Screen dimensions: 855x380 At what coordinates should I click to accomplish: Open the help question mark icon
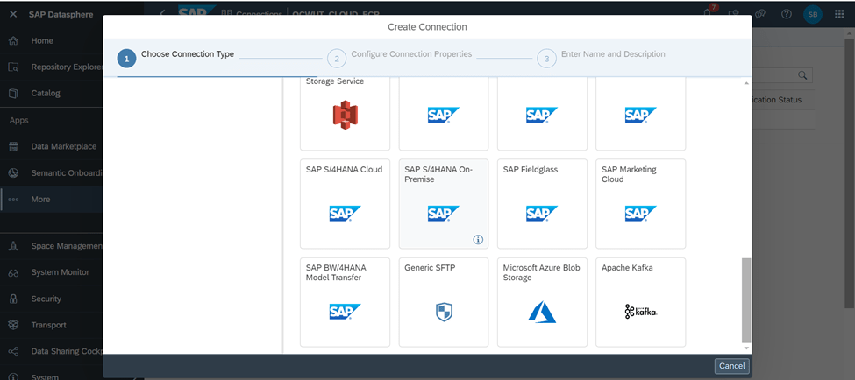click(787, 15)
